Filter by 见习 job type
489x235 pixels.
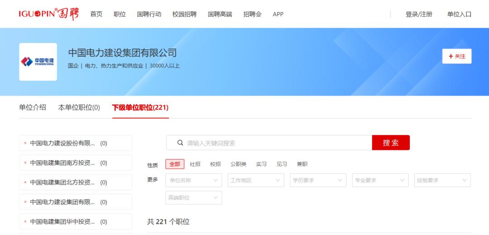(x=282, y=164)
